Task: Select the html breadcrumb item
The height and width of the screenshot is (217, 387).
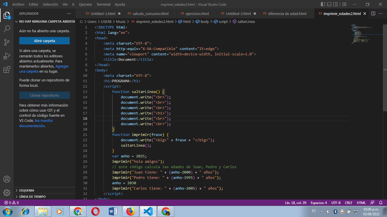Action: [184, 21]
